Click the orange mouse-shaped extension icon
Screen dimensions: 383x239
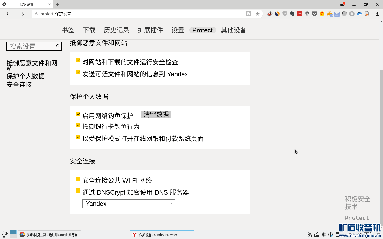[367, 14]
